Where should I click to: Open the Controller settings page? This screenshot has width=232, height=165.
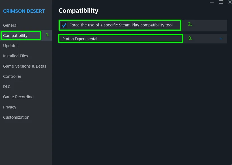12,76
